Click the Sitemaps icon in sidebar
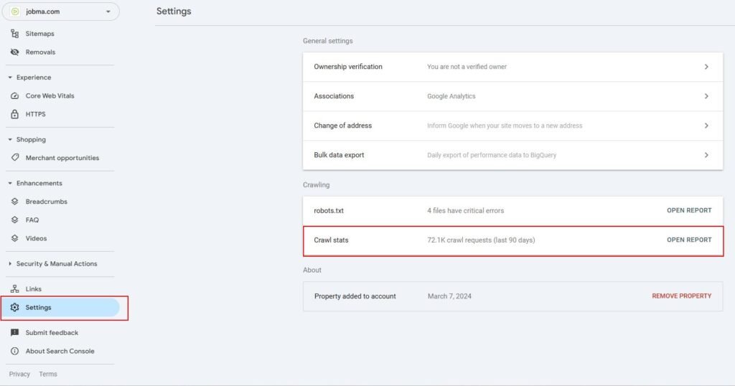This screenshot has width=735, height=386. click(14, 34)
